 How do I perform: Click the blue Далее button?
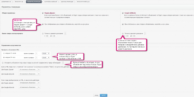(103, 95)
